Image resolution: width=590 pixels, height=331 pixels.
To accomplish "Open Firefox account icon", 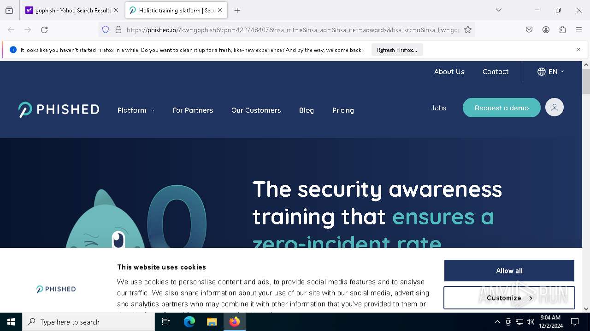I will 546,29.
